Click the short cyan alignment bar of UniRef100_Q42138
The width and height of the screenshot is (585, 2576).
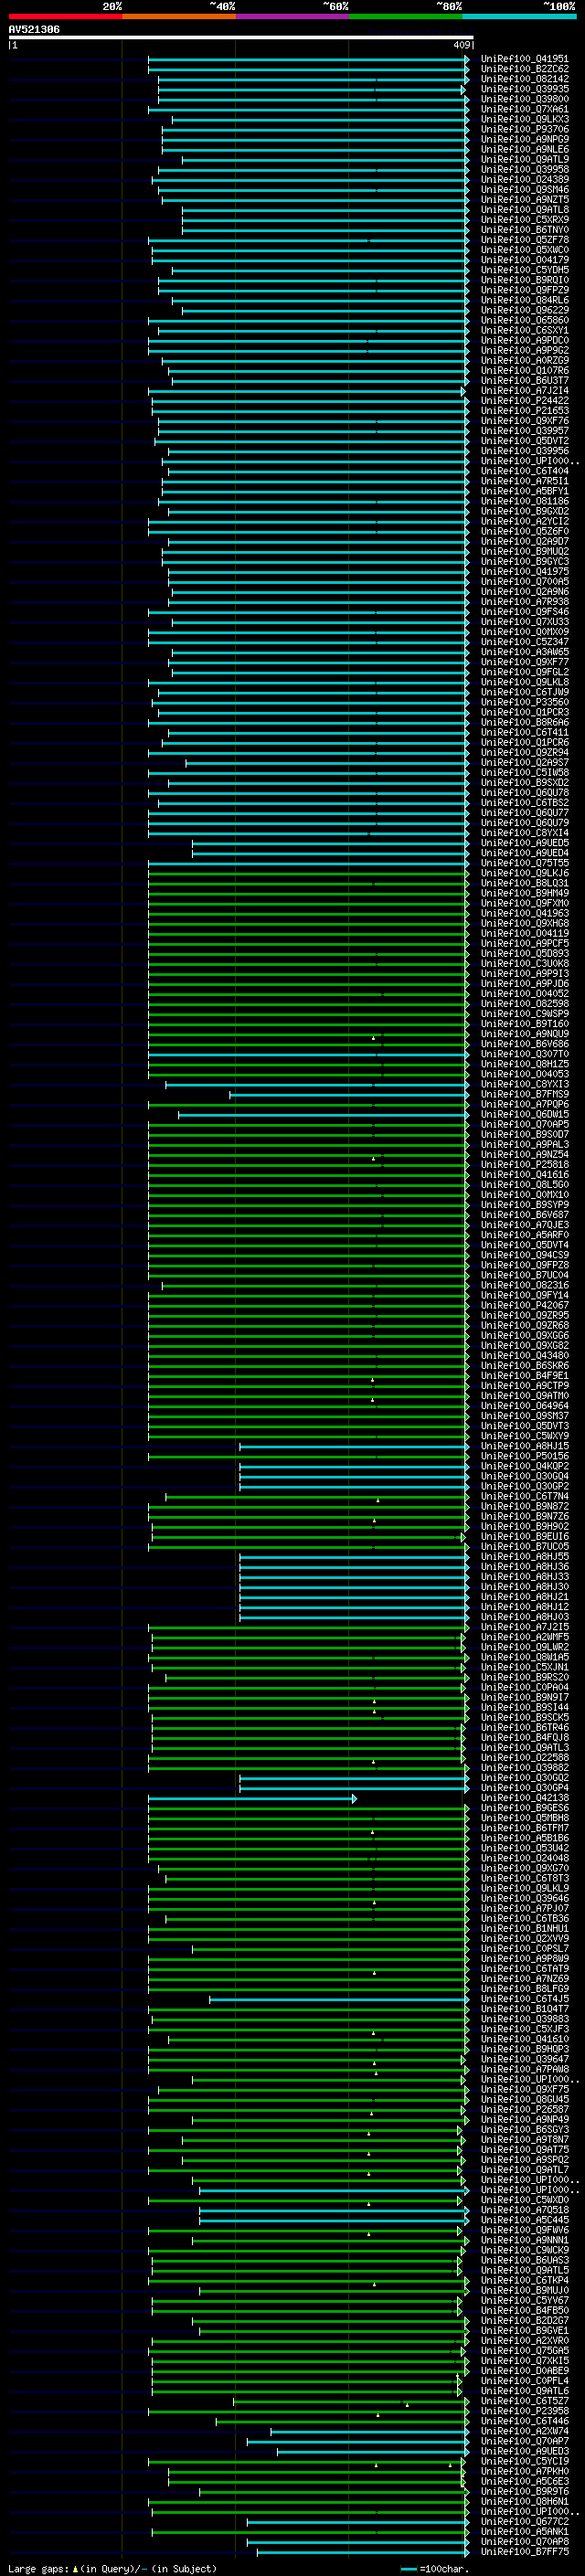pyautogui.click(x=252, y=1798)
